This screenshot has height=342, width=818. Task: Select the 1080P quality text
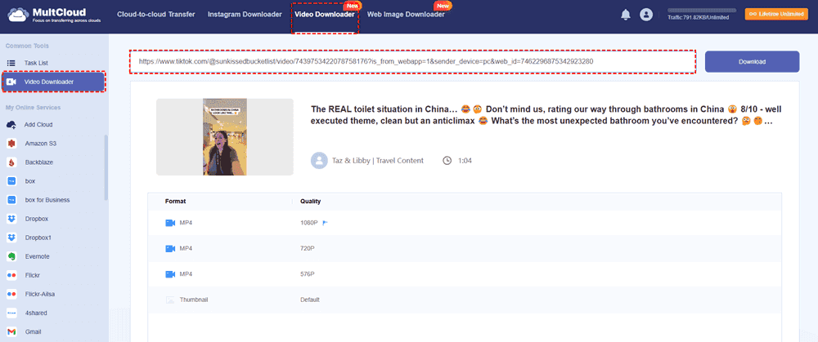309,223
